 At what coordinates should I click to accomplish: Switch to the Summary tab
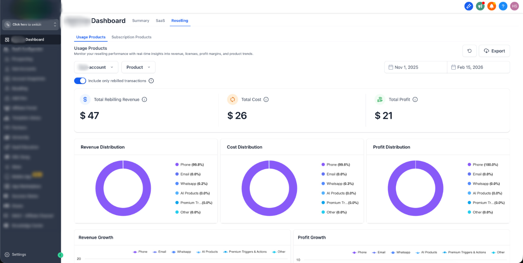(x=141, y=21)
